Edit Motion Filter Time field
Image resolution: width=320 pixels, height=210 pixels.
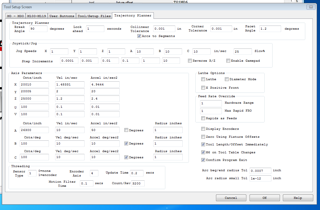coord(87,183)
